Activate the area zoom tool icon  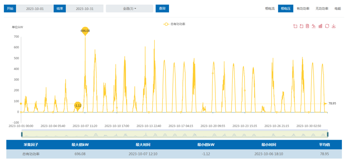coord(295,26)
